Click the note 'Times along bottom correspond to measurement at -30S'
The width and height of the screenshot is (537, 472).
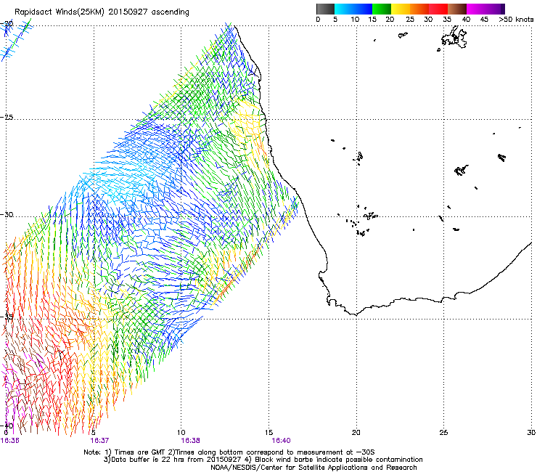(275, 452)
